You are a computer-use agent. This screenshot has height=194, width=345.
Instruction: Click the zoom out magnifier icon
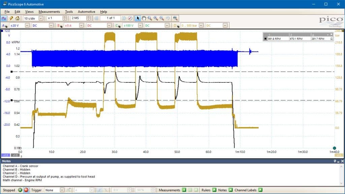(162, 18)
